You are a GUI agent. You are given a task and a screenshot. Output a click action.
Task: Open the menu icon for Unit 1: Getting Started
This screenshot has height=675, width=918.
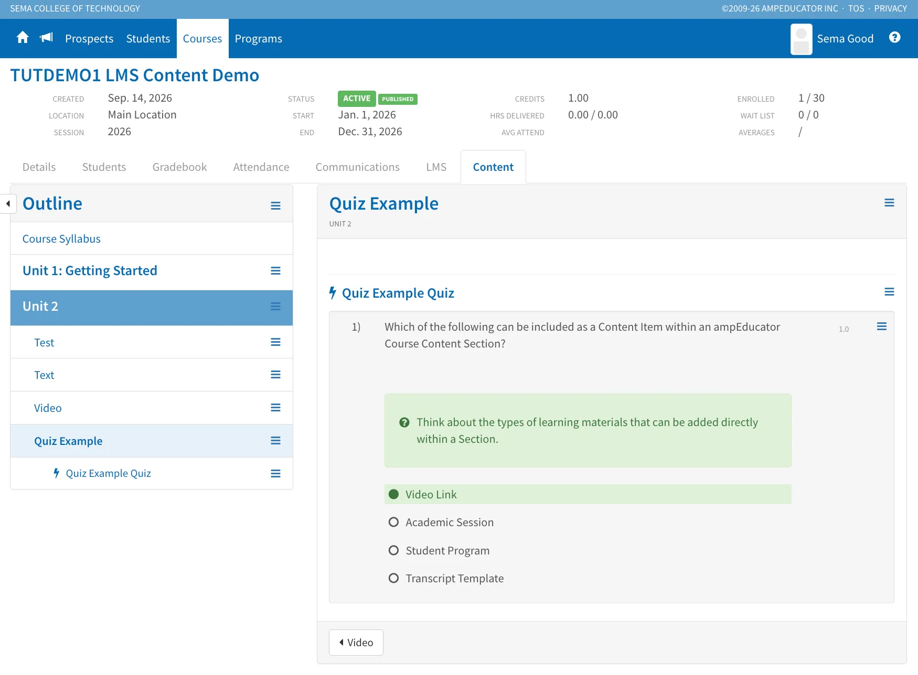point(275,271)
